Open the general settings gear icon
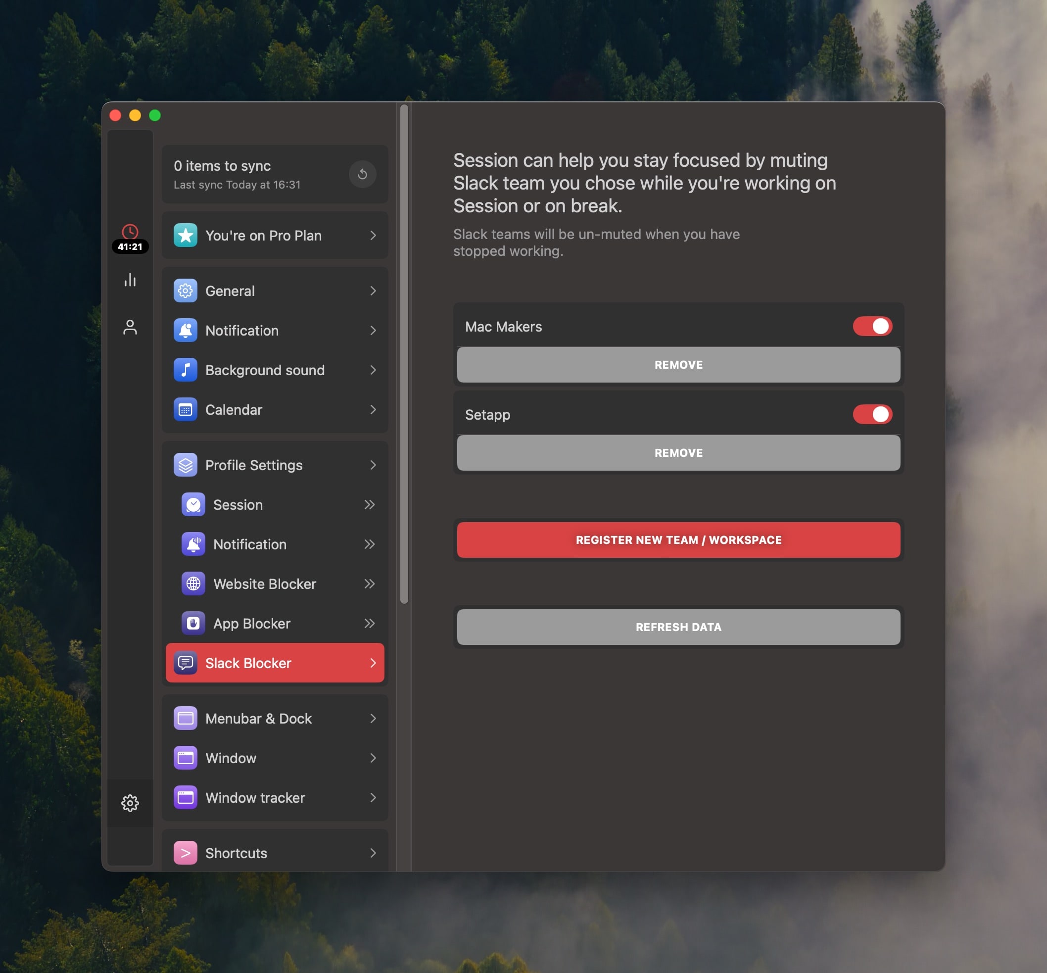Screen dimensions: 1047x973 pos(130,802)
